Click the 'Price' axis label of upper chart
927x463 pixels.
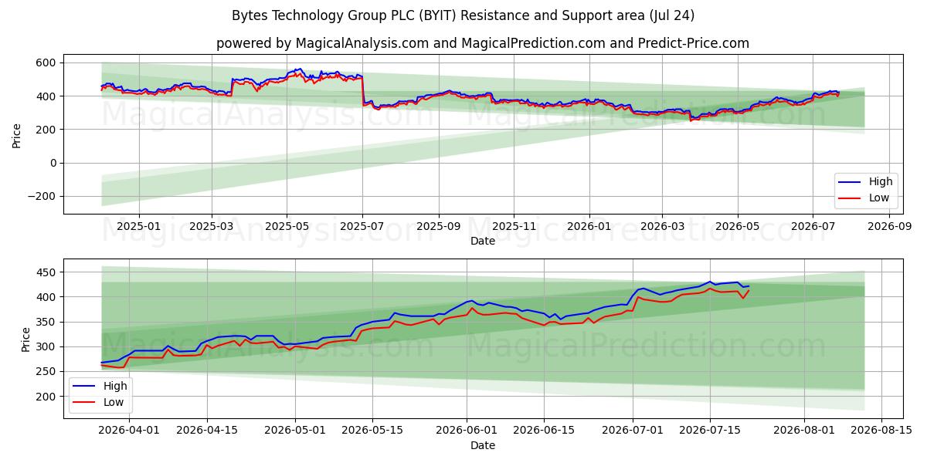point(17,134)
